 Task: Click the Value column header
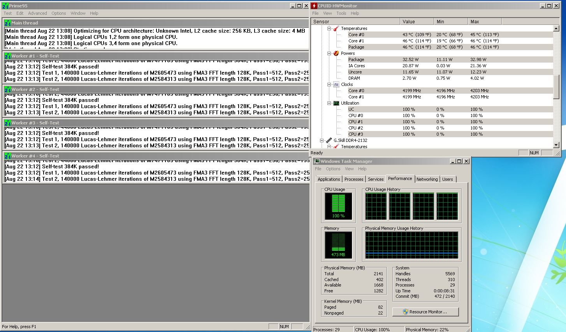417,22
